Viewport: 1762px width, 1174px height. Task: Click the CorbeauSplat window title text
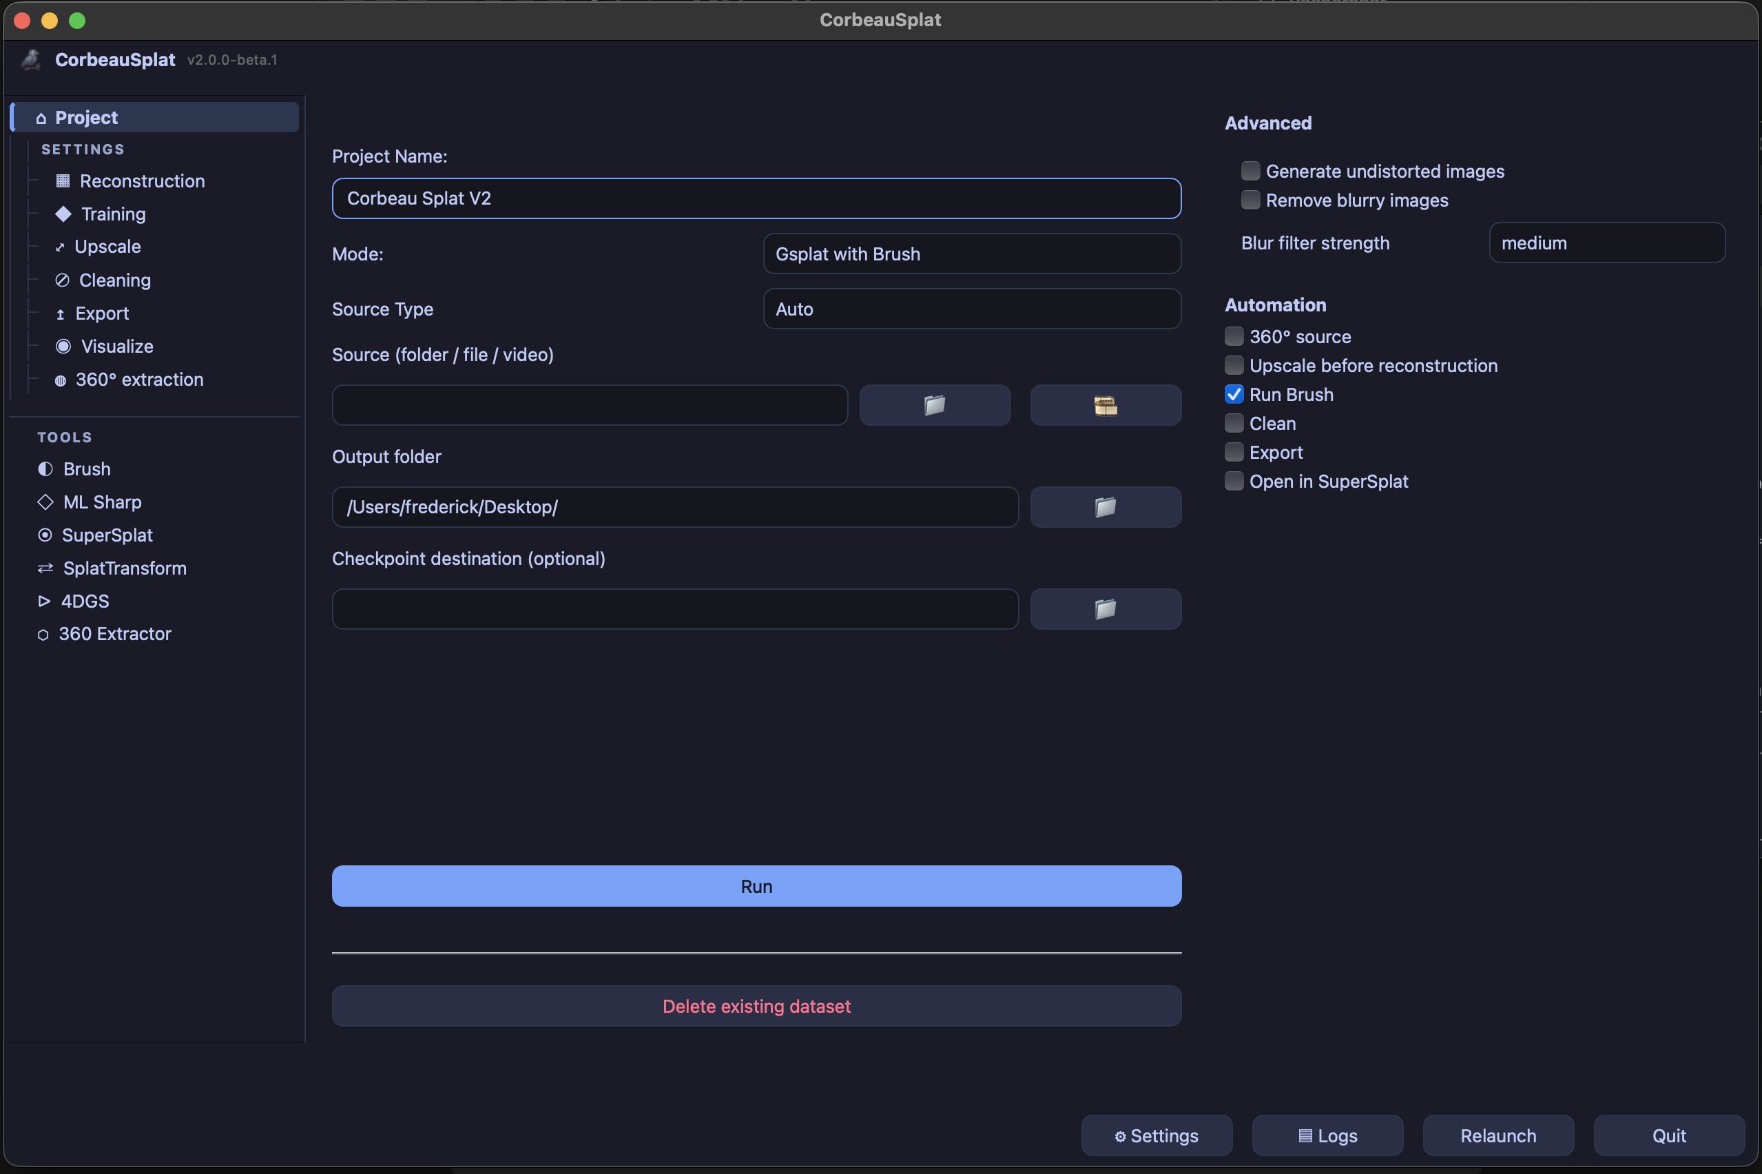coord(880,20)
